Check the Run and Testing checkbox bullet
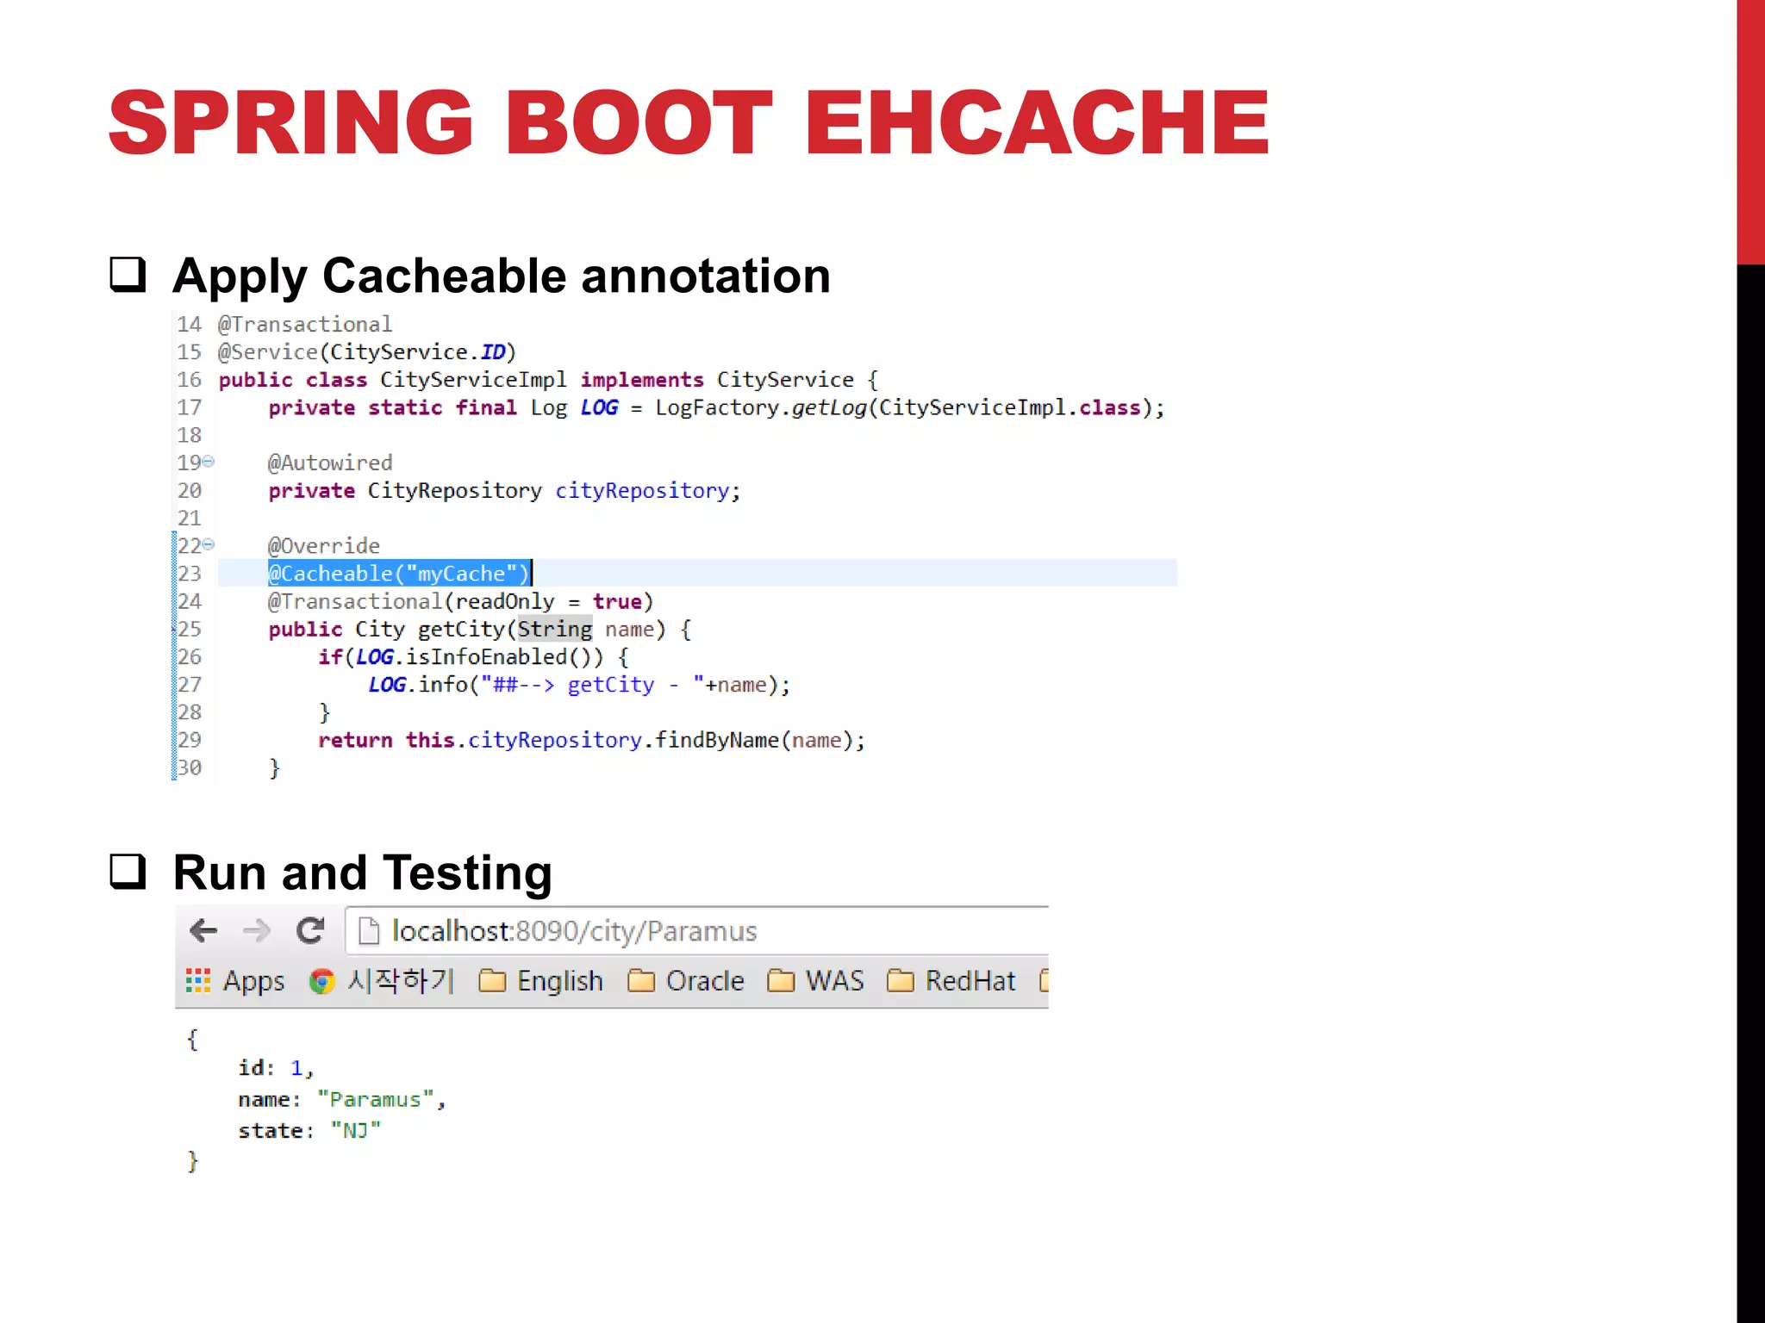The width and height of the screenshot is (1765, 1323). click(x=128, y=871)
